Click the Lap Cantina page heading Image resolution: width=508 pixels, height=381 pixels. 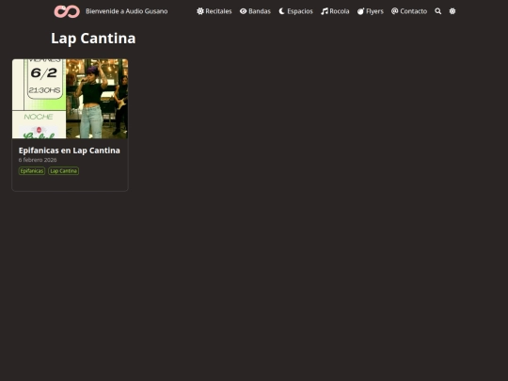point(93,39)
